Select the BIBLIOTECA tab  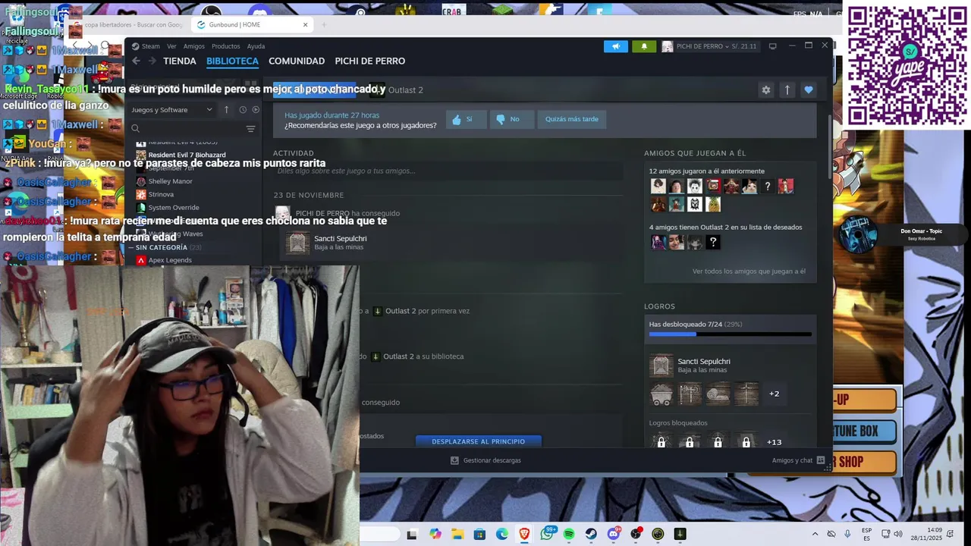tap(232, 61)
